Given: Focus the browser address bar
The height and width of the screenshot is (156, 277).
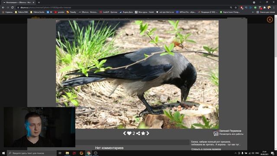Looking at the screenshot, I should pos(124,8).
